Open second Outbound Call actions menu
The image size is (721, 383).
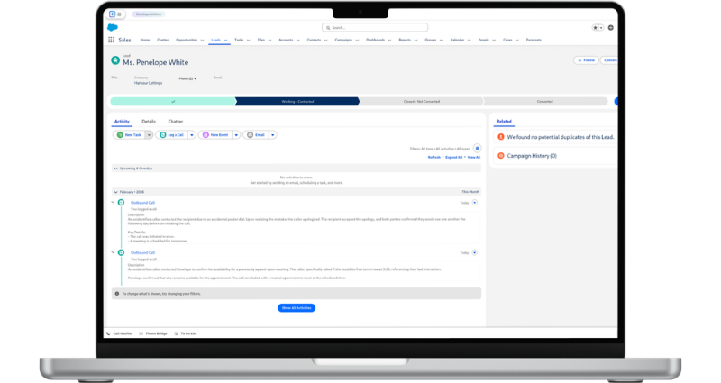475,252
